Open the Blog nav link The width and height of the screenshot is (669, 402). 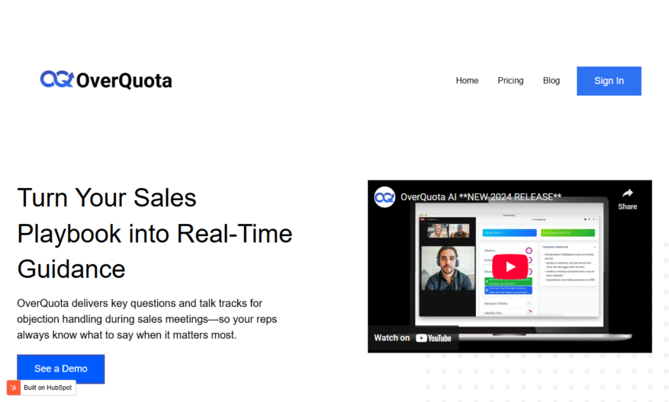click(551, 81)
